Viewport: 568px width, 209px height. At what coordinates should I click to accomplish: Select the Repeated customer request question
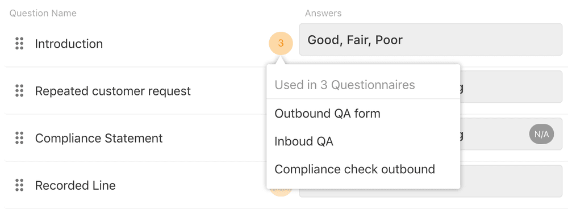(112, 91)
